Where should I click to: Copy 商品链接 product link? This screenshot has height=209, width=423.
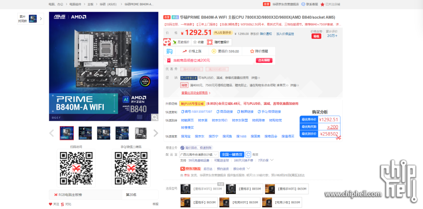click(x=224, y=112)
